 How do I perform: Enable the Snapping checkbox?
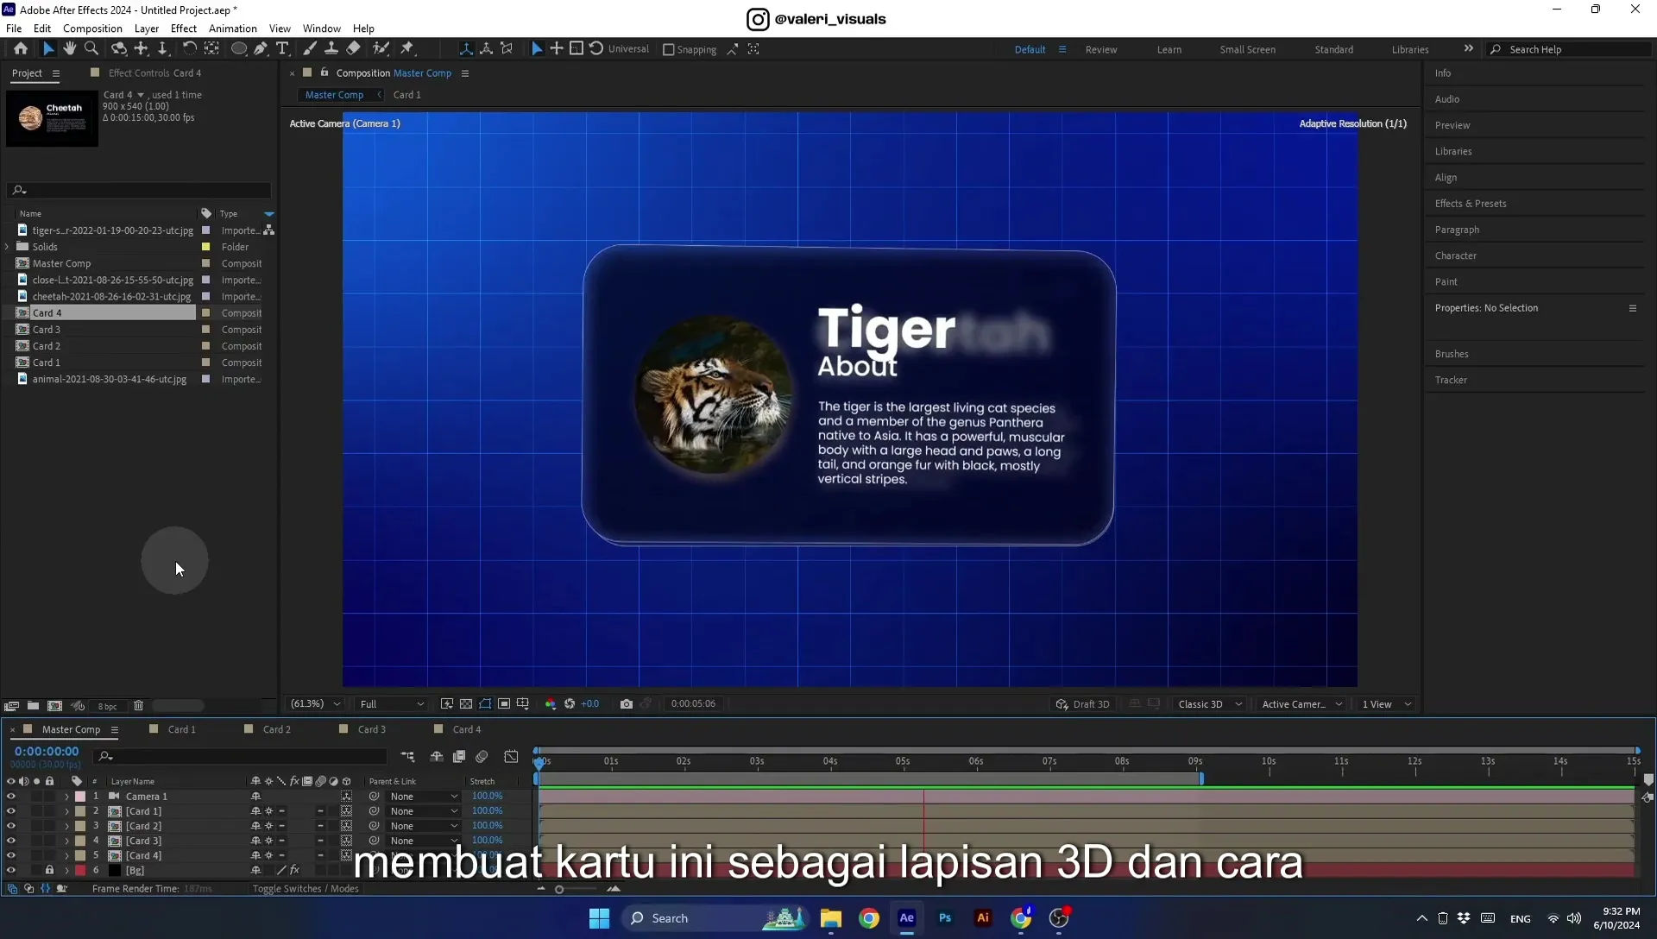coord(668,50)
